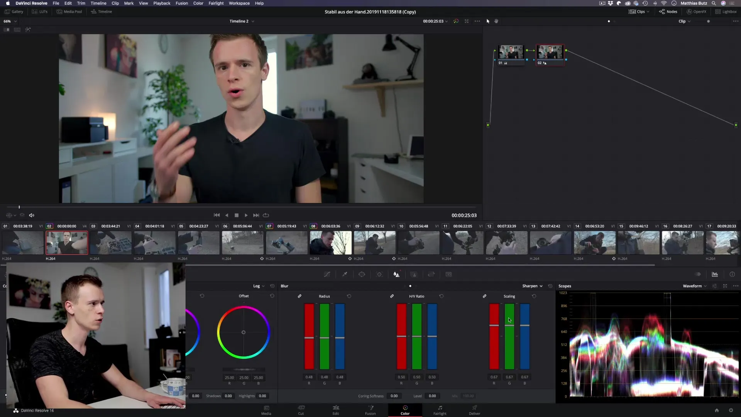The image size is (741, 417).
Task: Open the Clips filter dropdown
Action: pos(639,12)
